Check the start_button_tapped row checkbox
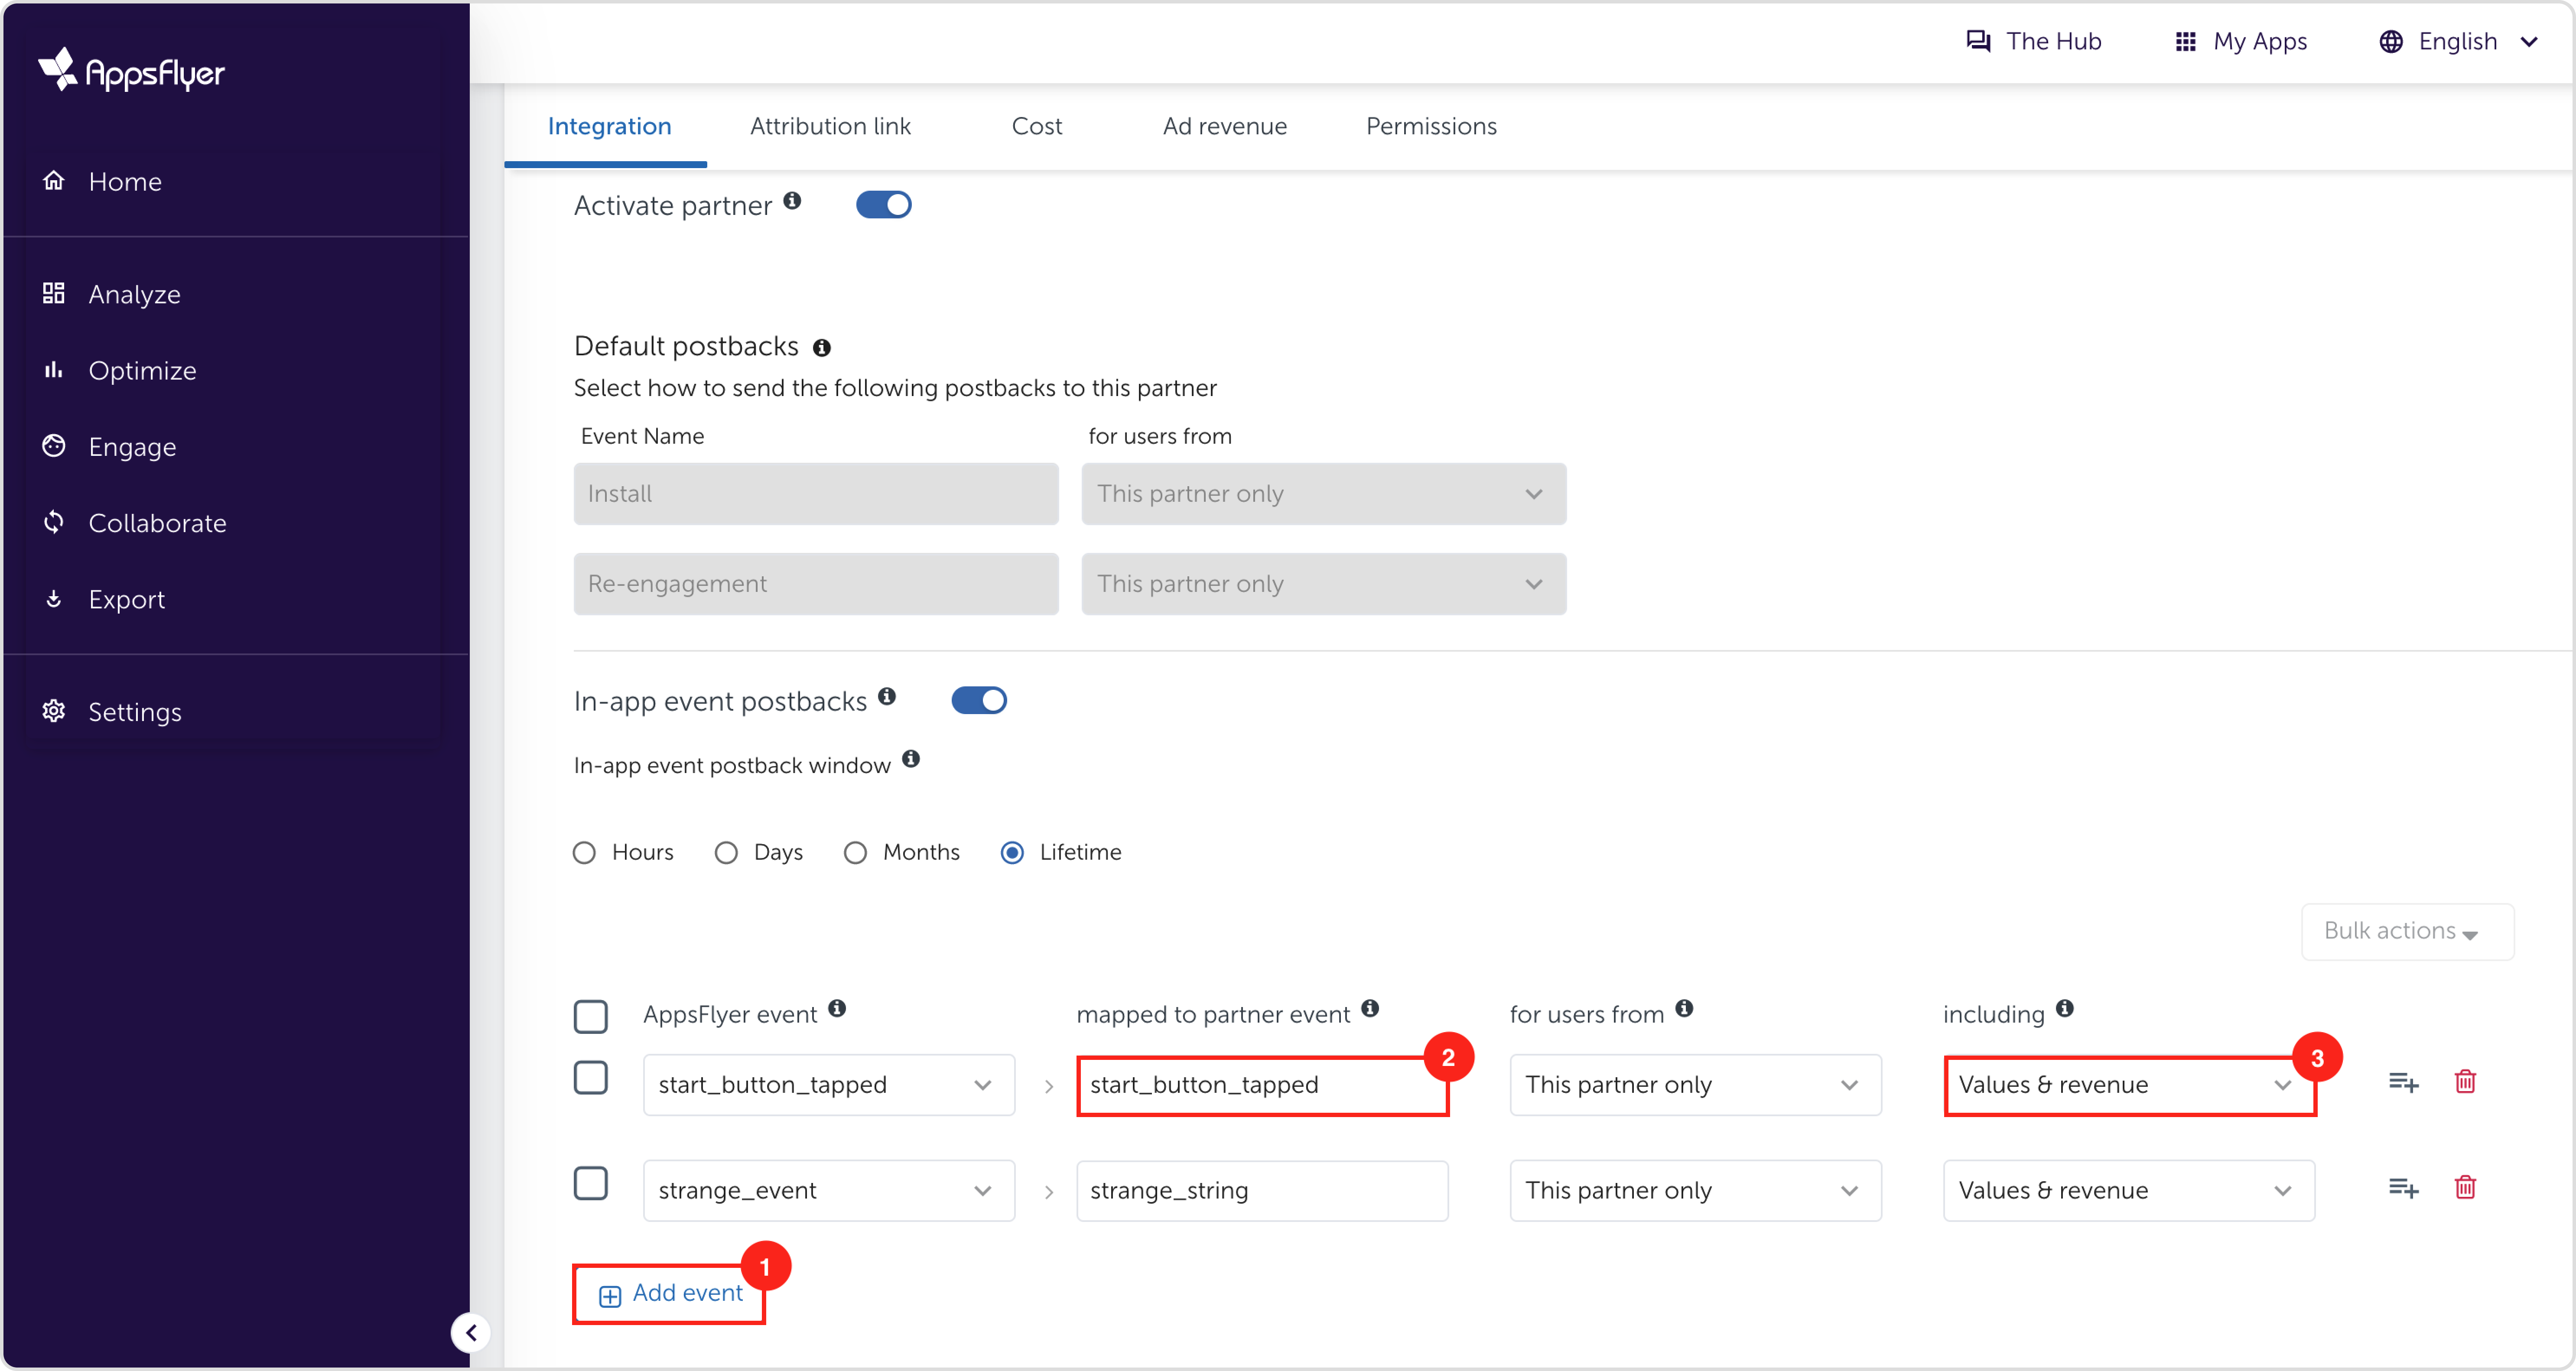The image size is (2576, 1371). (x=591, y=1077)
